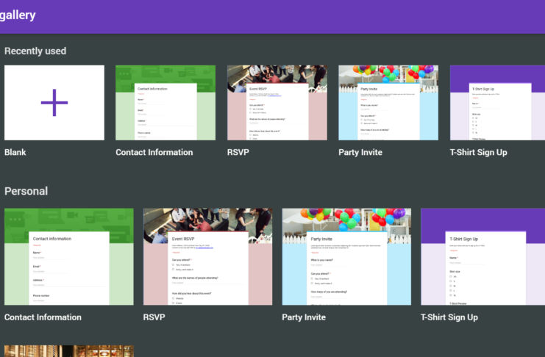Viewport: 545px width, 357px height.
Task: Choose the T-Shirt Sign Up thumbnail in Recently used
Action: point(497,103)
